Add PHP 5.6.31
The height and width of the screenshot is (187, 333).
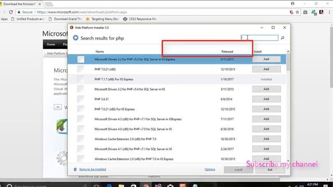[266, 99]
